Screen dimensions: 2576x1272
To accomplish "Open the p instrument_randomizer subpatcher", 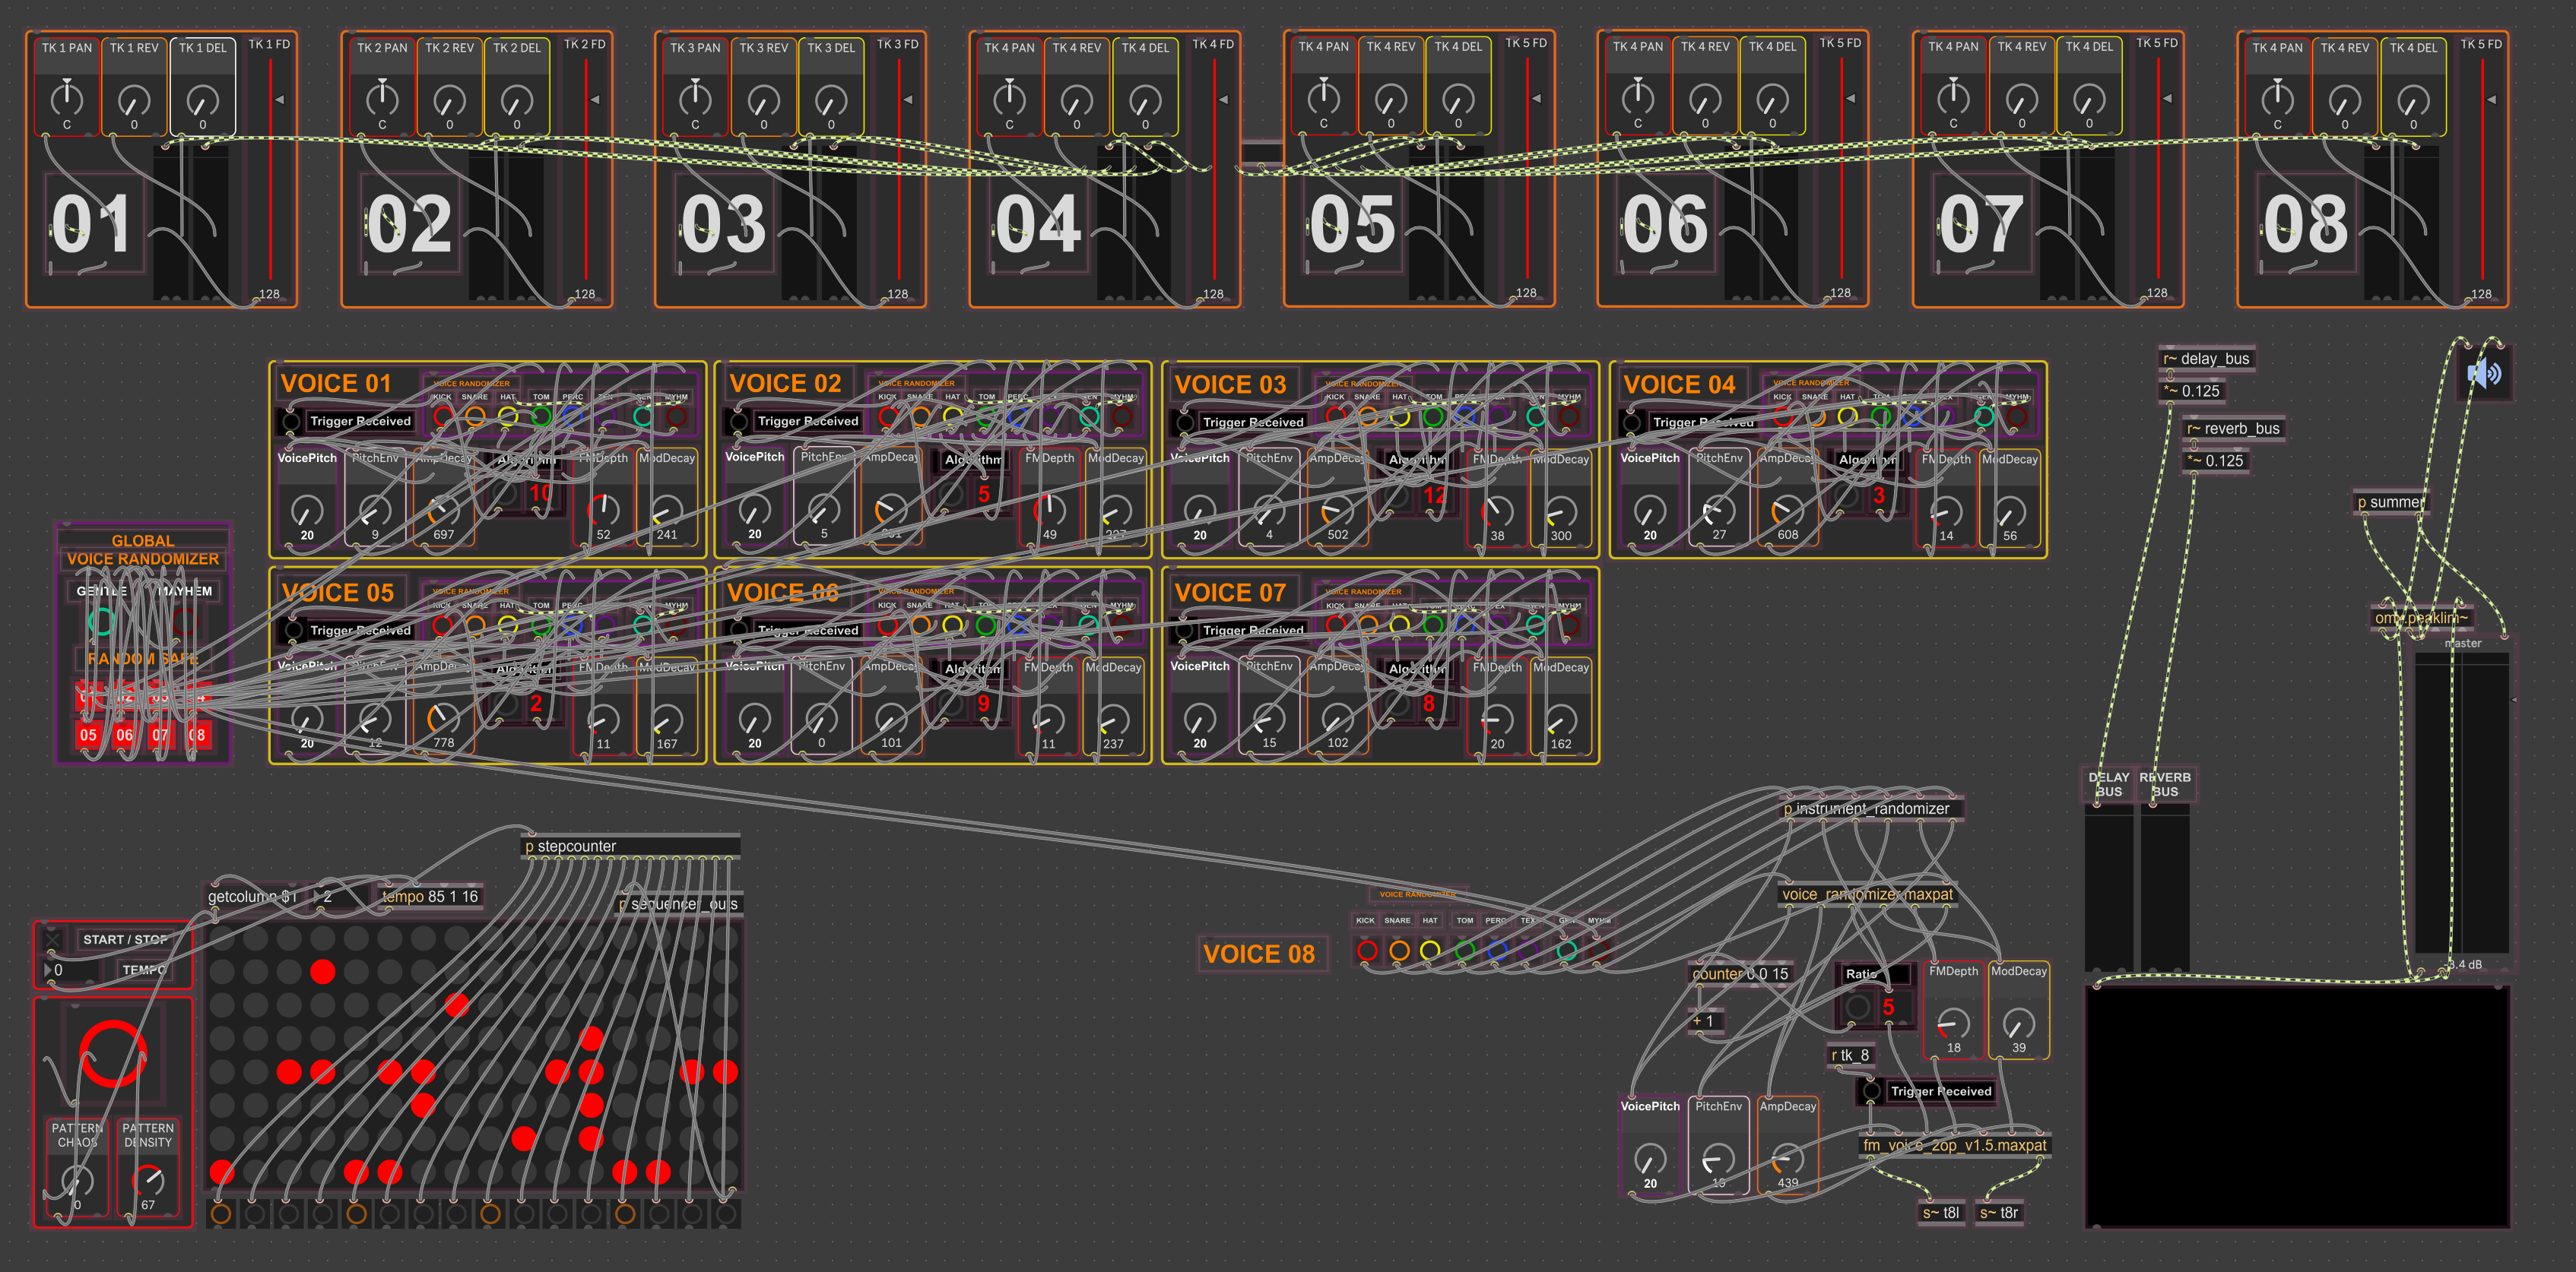I will pos(1869,809).
